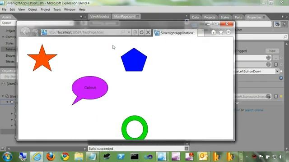
Task: Click advanced options square by Expression.Interactivity field
Action: pos(276,96)
